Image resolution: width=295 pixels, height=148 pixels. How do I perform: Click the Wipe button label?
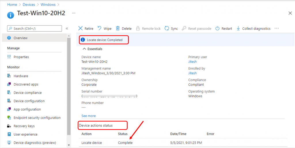coord(107,29)
